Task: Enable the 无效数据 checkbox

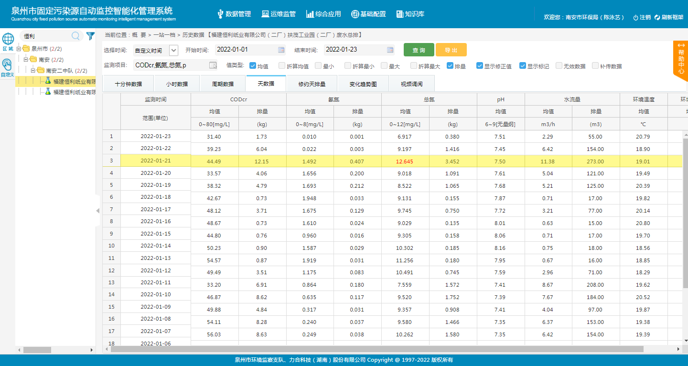Action: [559, 66]
